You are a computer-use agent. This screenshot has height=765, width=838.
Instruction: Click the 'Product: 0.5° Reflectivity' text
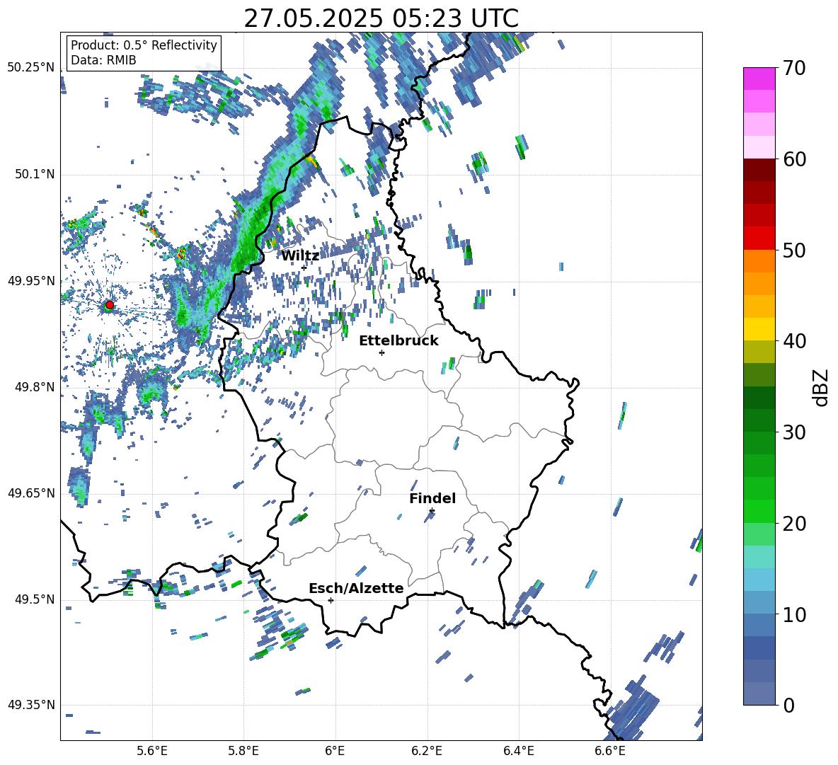(144, 45)
